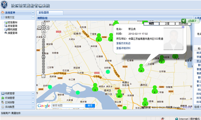The image size is (201, 120).
Task: Expand the 终端管理 section
Action: tap(33, 98)
